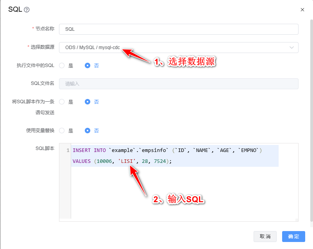Image resolution: width=313 pixels, height=249 pixels.
Task: Click the editor resize handle corner
Action: [x=296, y=220]
